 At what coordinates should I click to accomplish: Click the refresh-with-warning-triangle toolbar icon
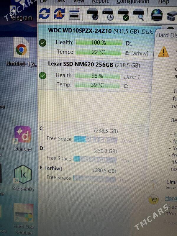tap(60, 14)
